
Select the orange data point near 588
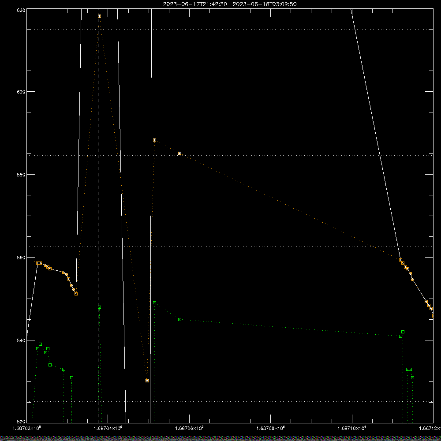tap(154, 140)
